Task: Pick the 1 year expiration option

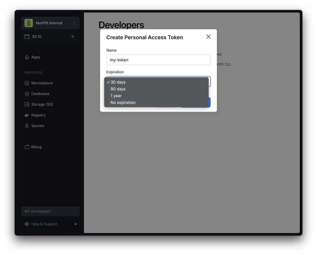Action: (x=116, y=96)
